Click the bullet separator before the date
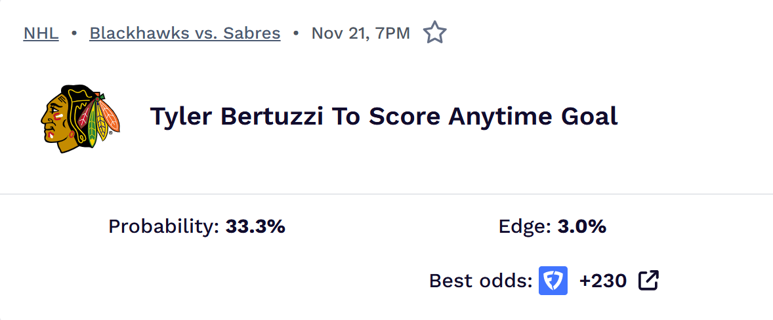The image size is (773, 320). coord(296,33)
